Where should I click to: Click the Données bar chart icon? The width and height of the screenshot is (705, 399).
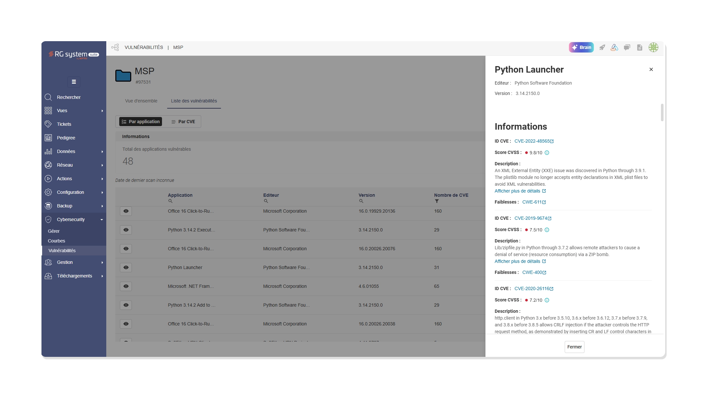click(48, 151)
